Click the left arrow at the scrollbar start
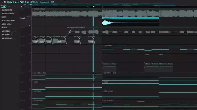This screenshot has height=110, width=197. (x=33, y=5)
